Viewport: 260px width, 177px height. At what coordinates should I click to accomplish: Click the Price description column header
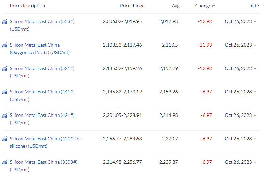point(27,6)
